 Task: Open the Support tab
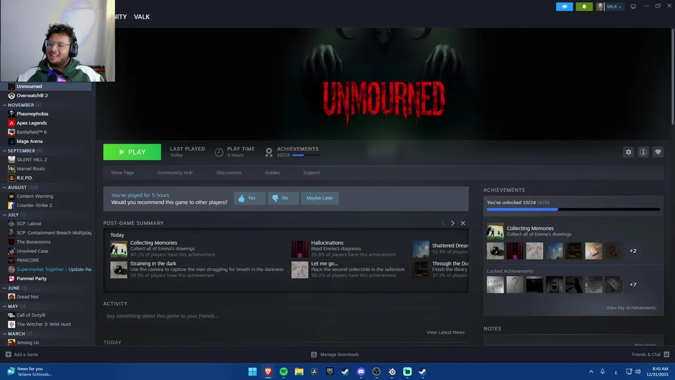click(312, 173)
